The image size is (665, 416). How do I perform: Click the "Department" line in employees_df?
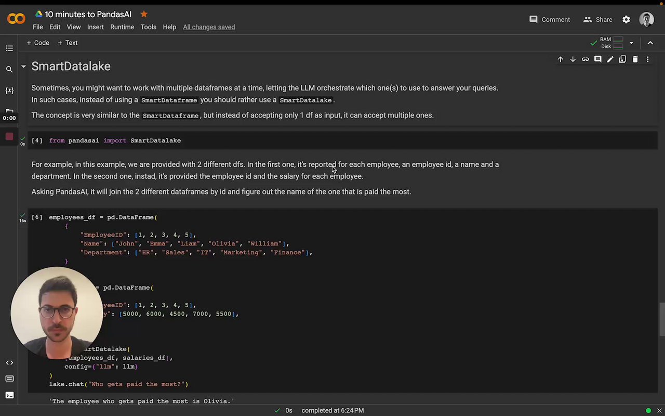tap(196, 253)
